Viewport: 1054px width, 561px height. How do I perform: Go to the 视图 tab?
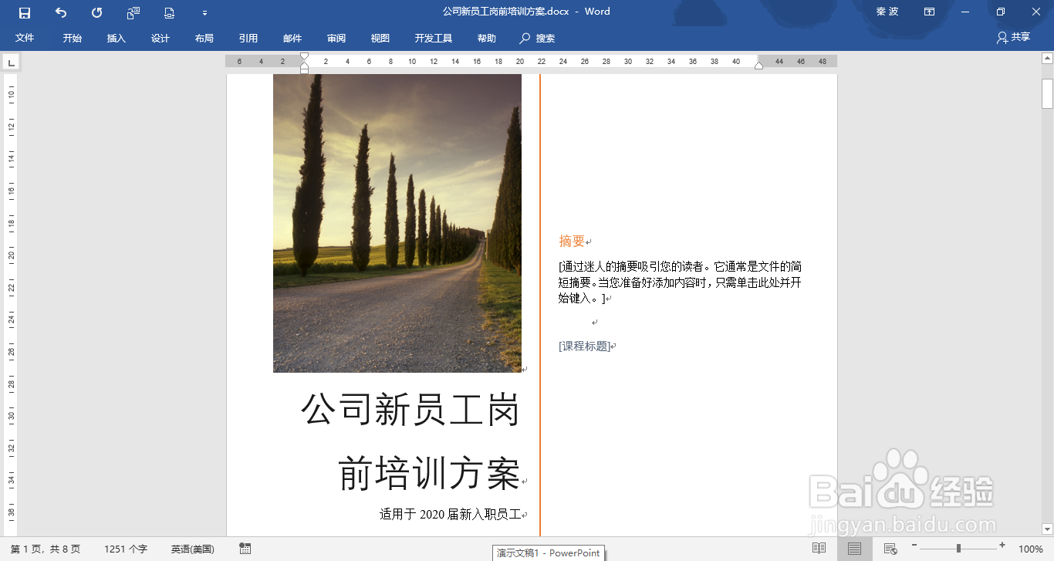coord(380,38)
